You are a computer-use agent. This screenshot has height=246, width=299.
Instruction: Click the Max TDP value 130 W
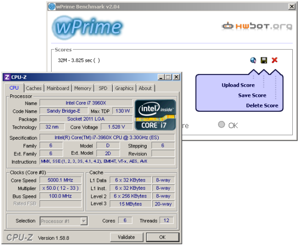[x=122, y=111]
